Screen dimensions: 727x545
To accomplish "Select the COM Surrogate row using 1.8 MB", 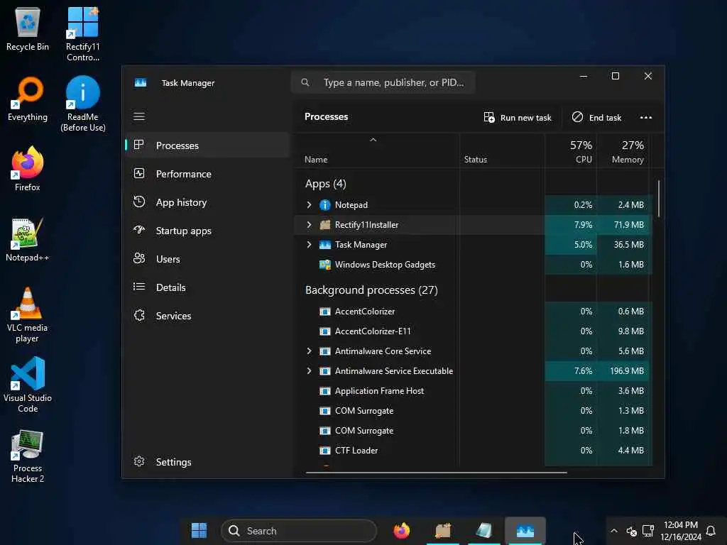I will pyautogui.click(x=473, y=431).
